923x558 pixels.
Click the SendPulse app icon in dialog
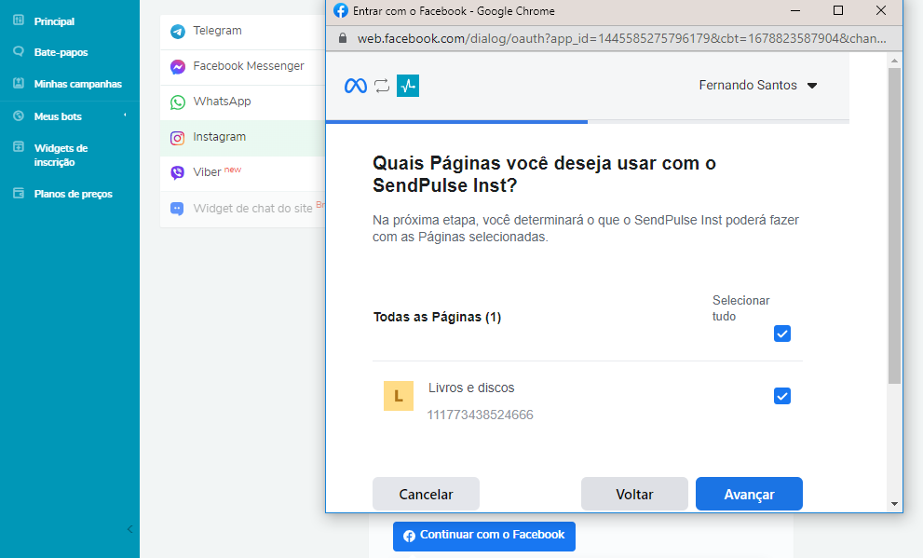click(x=408, y=86)
